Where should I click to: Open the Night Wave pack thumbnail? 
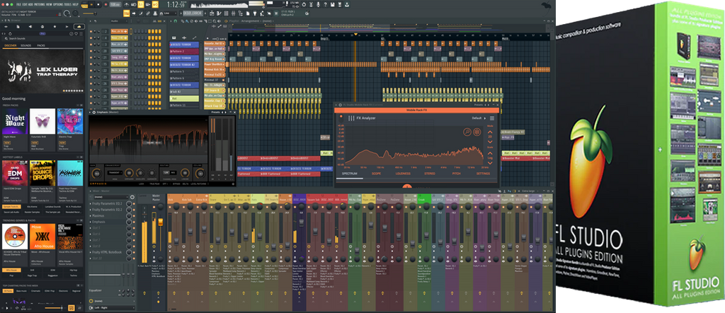point(14,121)
